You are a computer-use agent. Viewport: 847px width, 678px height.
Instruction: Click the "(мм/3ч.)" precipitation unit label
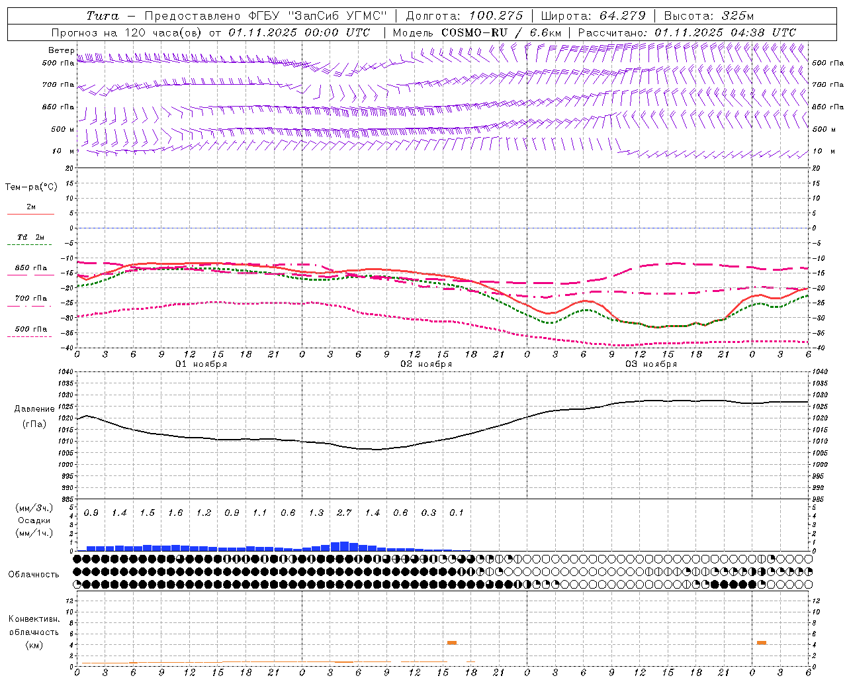click(x=34, y=508)
